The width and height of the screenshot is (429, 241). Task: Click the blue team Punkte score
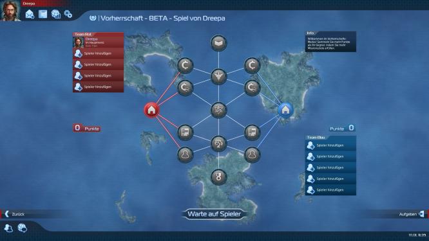click(342, 128)
